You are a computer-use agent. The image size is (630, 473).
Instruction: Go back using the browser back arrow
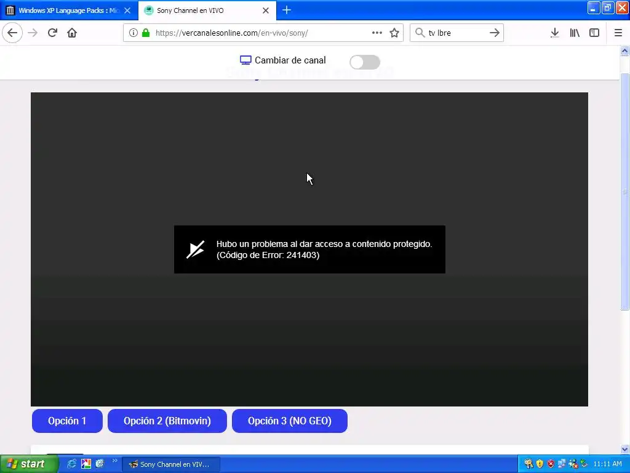[x=12, y=33]
